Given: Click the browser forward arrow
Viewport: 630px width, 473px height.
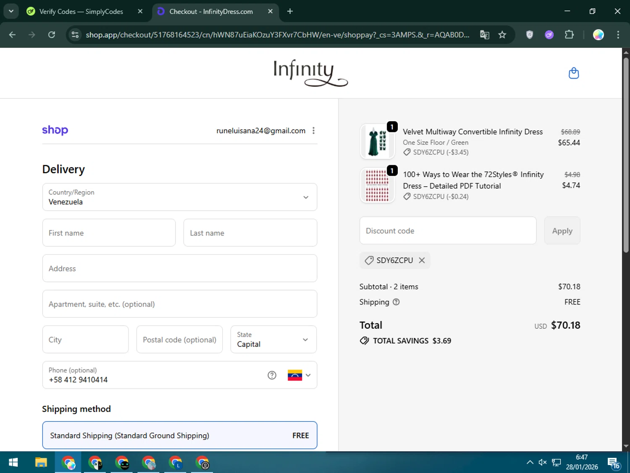Looking at the screenshot, I should tap(32, 35).
